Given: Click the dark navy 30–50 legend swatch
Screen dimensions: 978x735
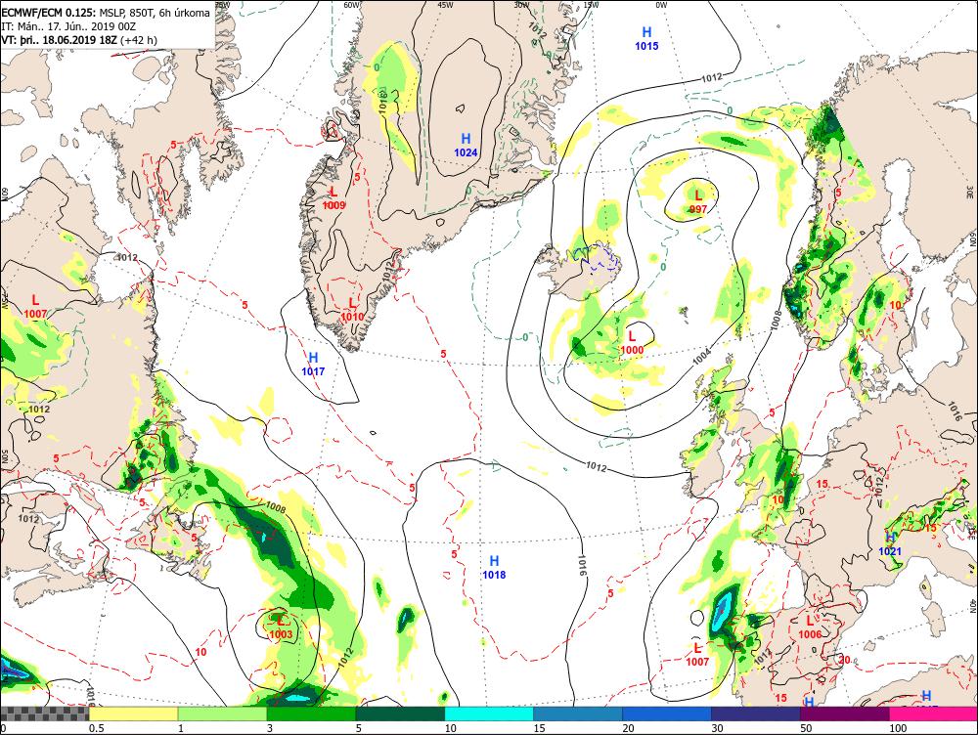Looking at the screenshot, I should click(x=756, y=713).
